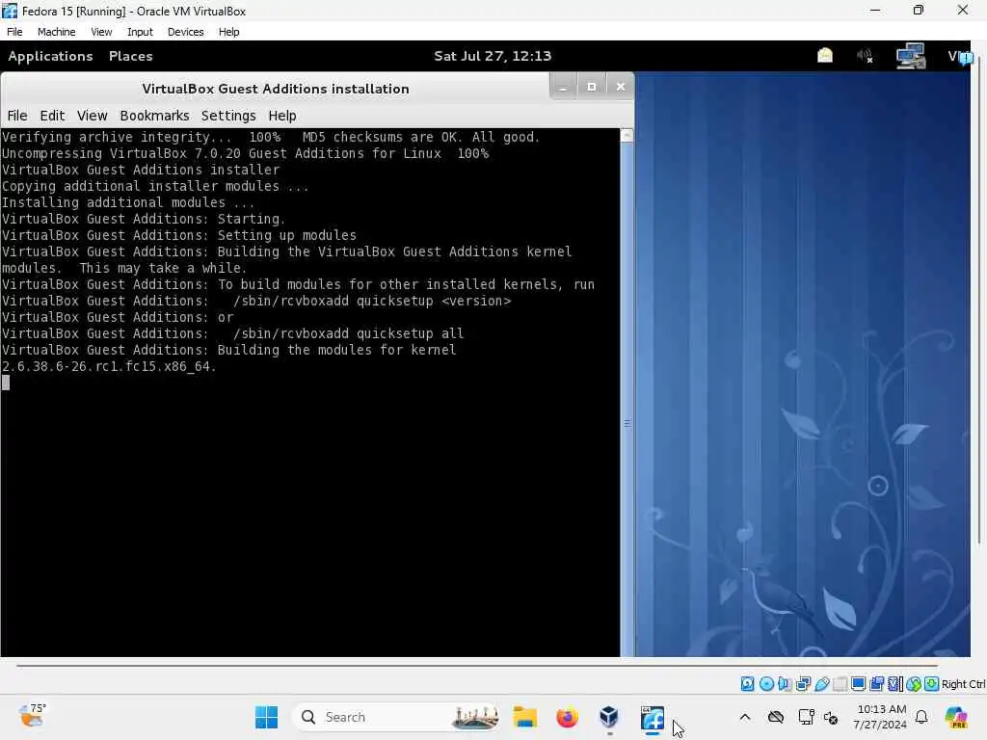Image resolution: width=987 pixels, height=740 pixels.
Task: Click the Right Ctrl host key label
Action: pos(964,684)
